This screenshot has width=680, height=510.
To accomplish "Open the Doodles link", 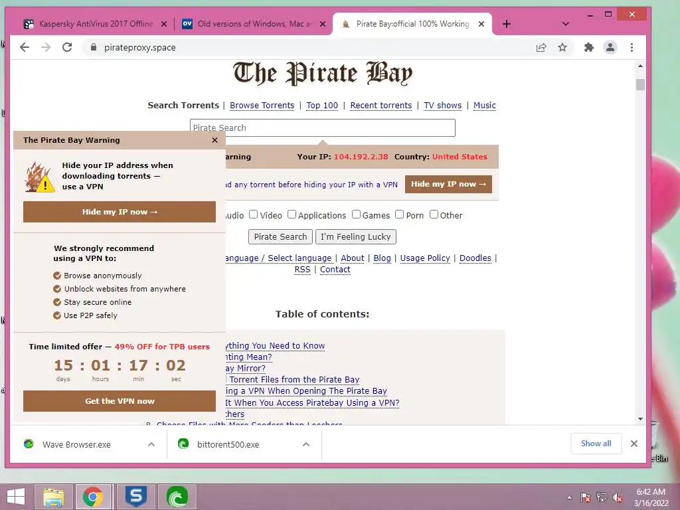I will (x=475, y=258).
